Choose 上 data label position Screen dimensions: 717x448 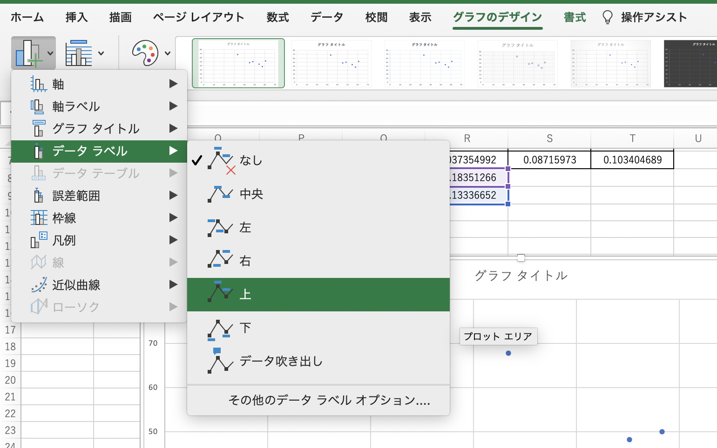pyautogui.click(x=318, y=295)
